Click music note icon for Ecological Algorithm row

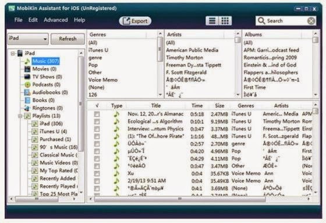tap(116, 121)
